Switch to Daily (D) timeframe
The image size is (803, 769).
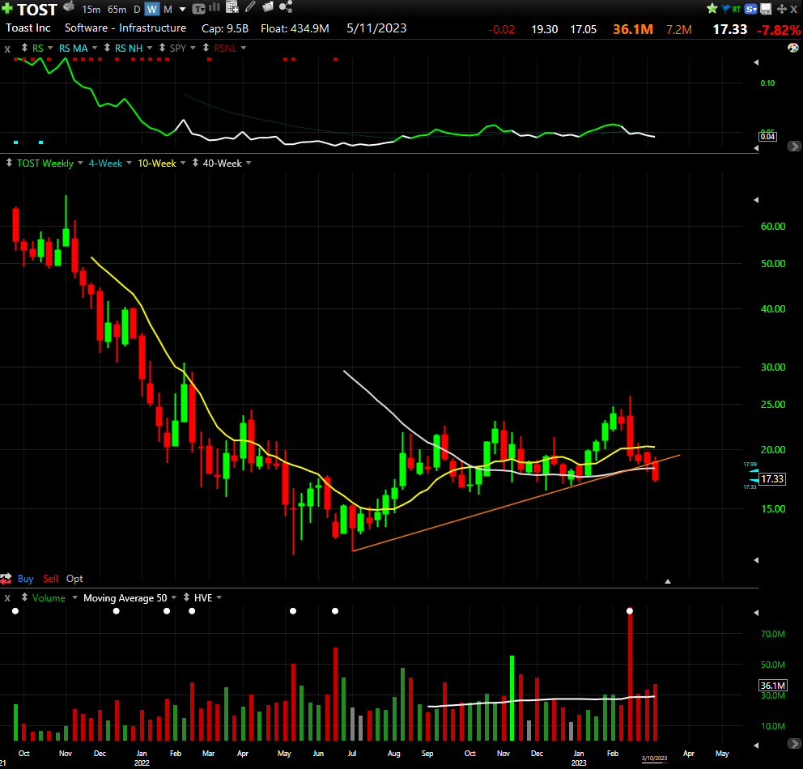[x=137, y=9]
